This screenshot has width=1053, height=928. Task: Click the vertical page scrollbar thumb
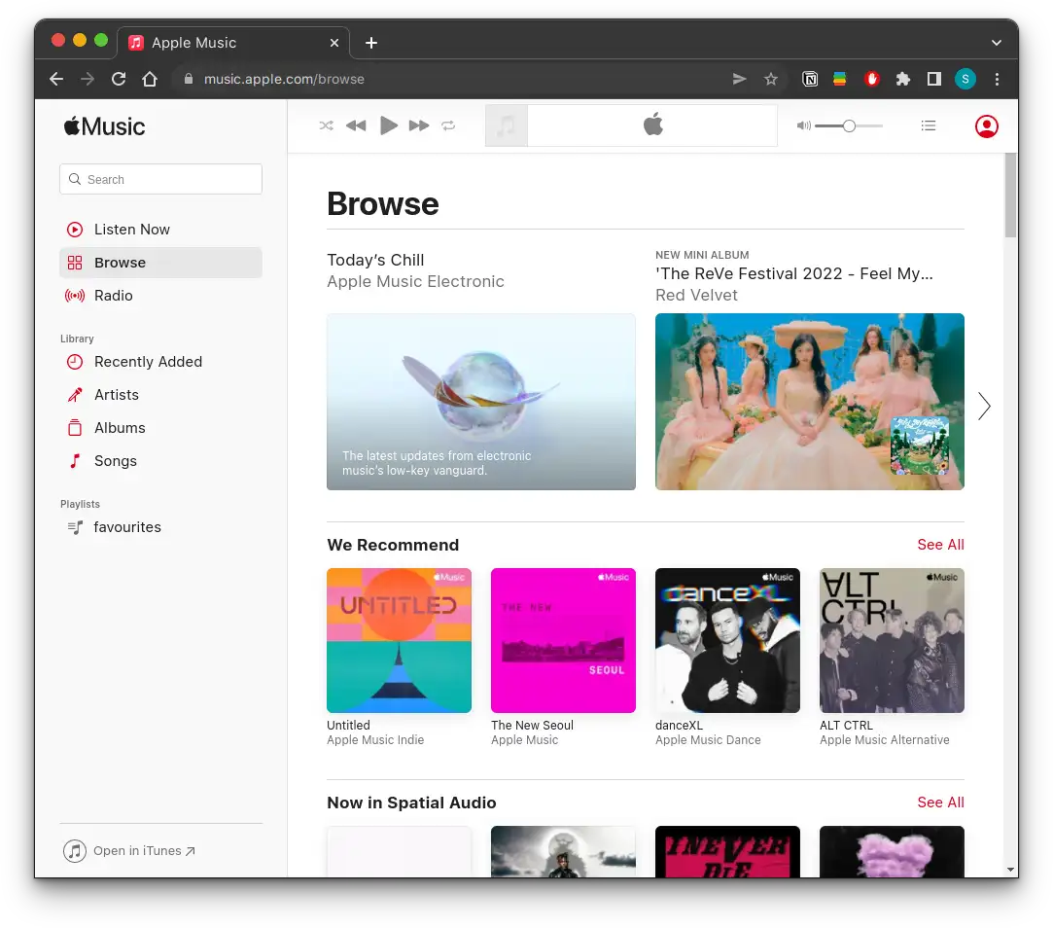tap(1010, 195)
